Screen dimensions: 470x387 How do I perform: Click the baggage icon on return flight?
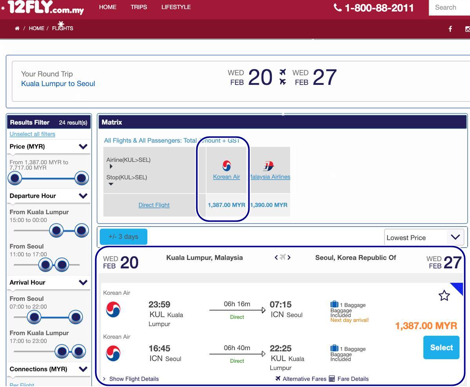(334, 348)
